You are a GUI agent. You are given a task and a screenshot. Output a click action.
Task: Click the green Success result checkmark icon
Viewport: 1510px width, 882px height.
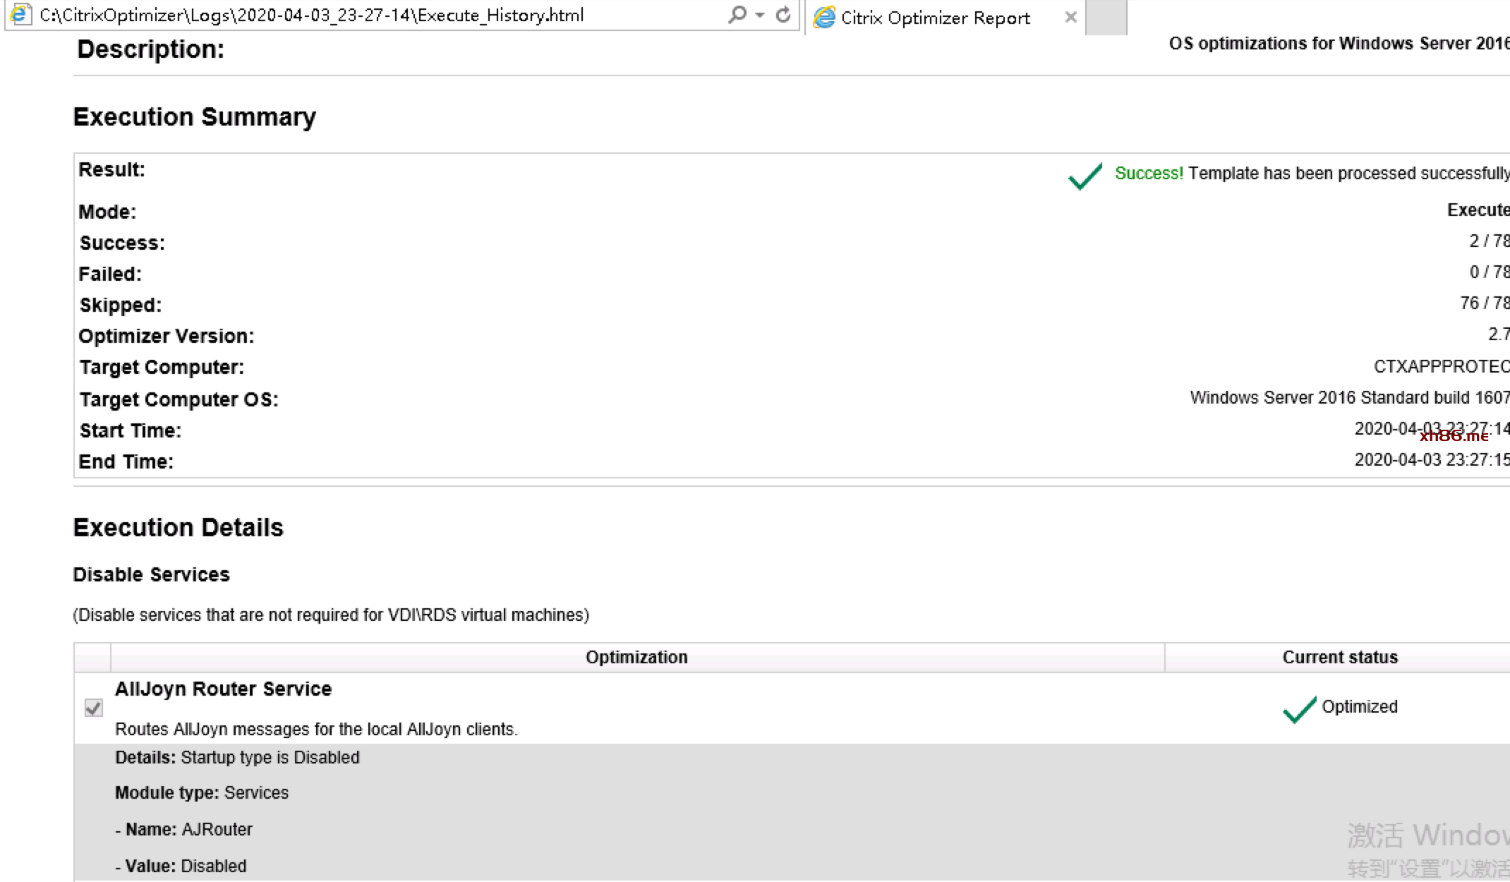(1085, 176)
